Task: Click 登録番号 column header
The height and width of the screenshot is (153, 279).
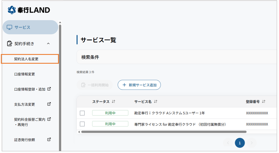Action: point(253,102)
